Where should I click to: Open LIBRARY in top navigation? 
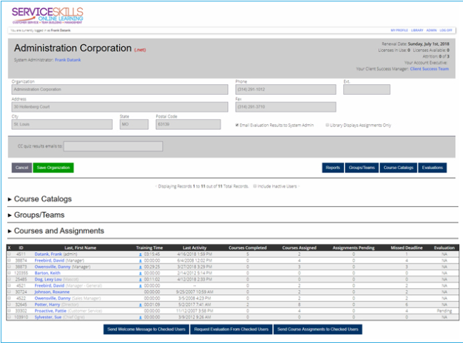tap(417, 30)
